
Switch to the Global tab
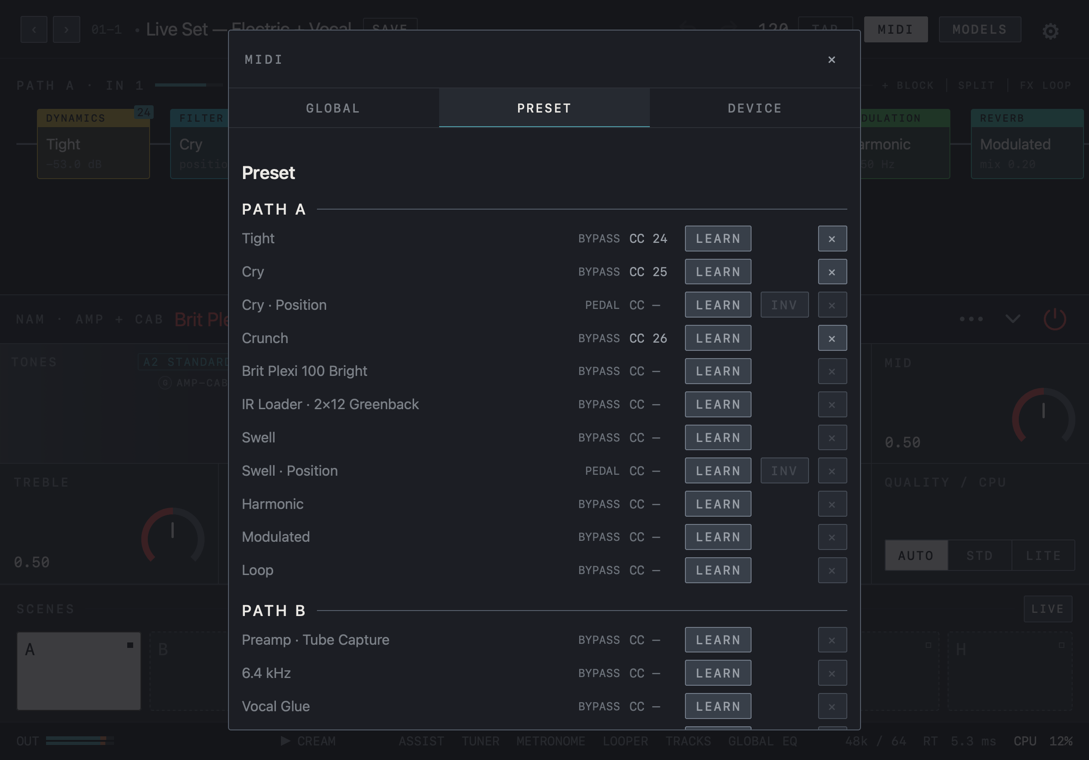[x=333, y=108]
